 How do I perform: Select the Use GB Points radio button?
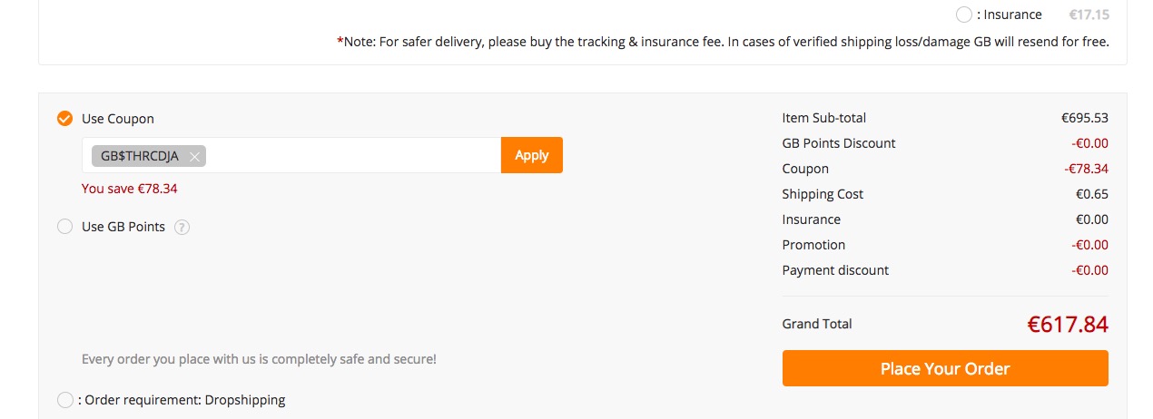[65, 227]
